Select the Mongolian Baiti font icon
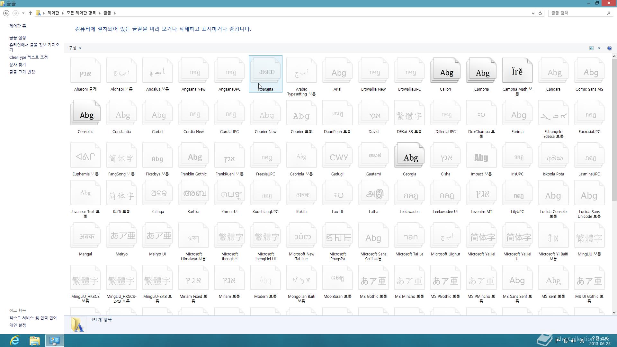The width and height of the screenshot is (617, 347). [x=301, y=278]
